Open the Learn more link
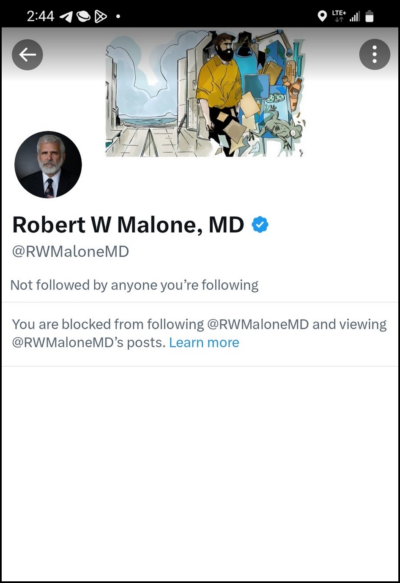This screenshot has height=583, width=400. point(204,342)
